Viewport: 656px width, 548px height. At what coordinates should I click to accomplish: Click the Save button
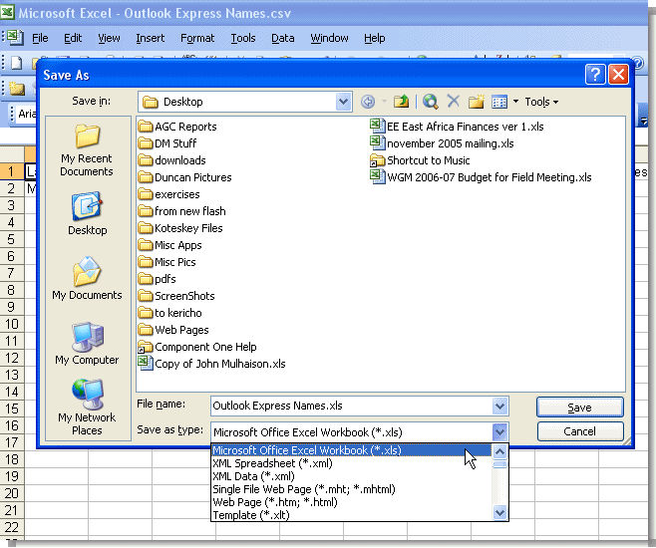coord(580,408)
